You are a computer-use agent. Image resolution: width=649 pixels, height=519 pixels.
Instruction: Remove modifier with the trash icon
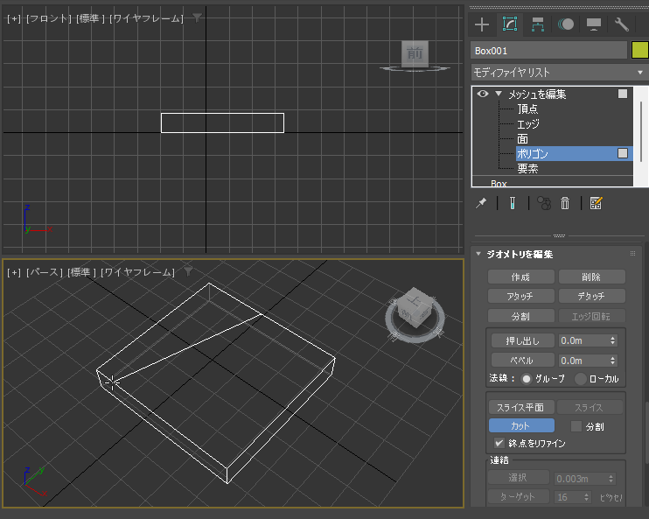565,203
